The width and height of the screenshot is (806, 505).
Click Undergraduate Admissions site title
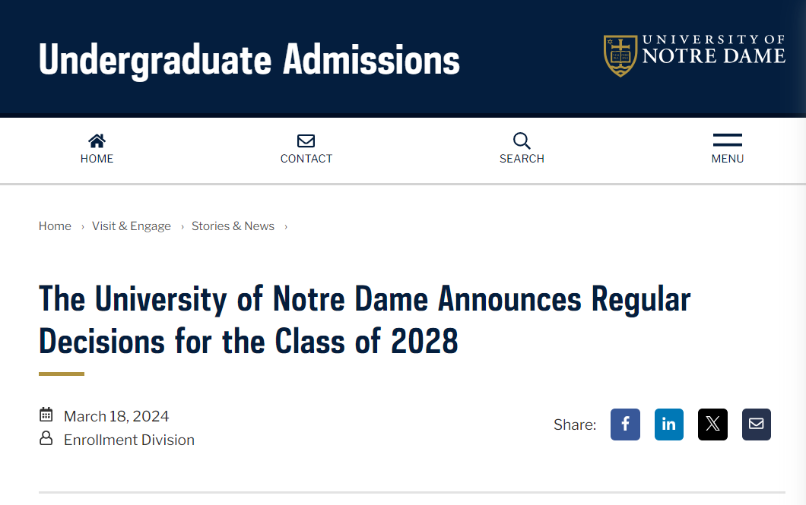249,60
